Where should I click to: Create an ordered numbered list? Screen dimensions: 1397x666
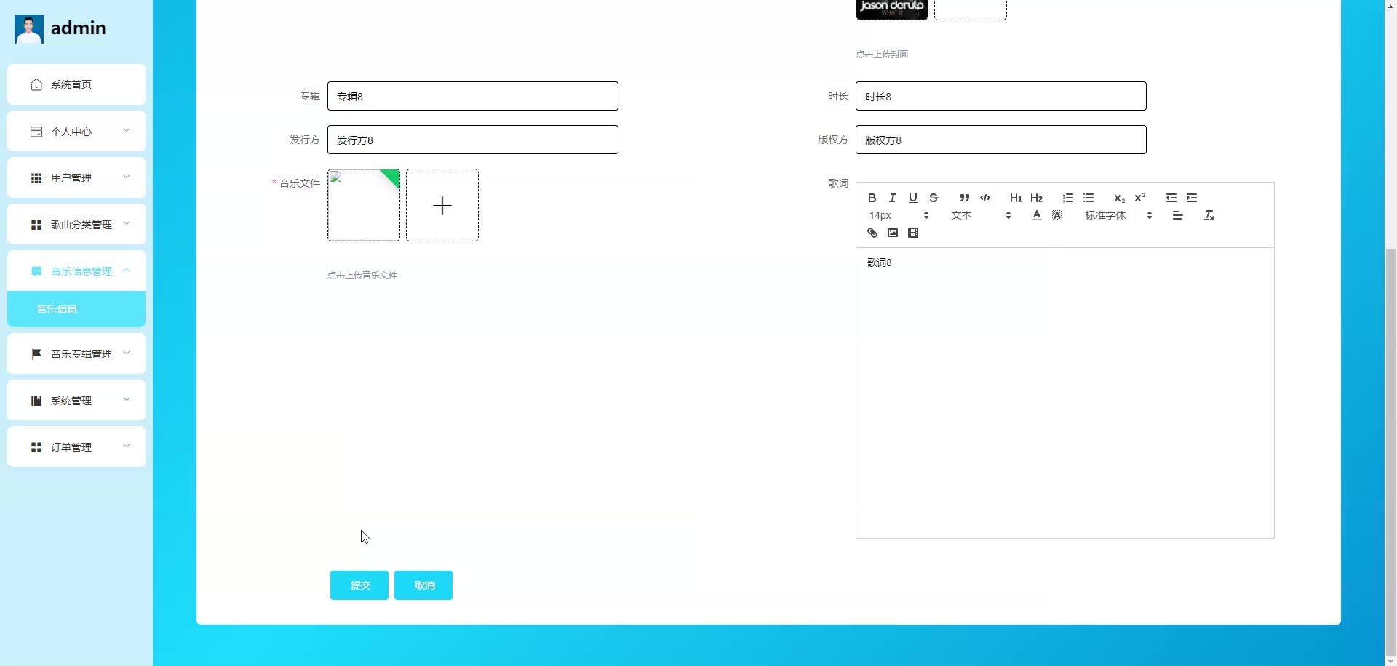[x=1067, y=198]
